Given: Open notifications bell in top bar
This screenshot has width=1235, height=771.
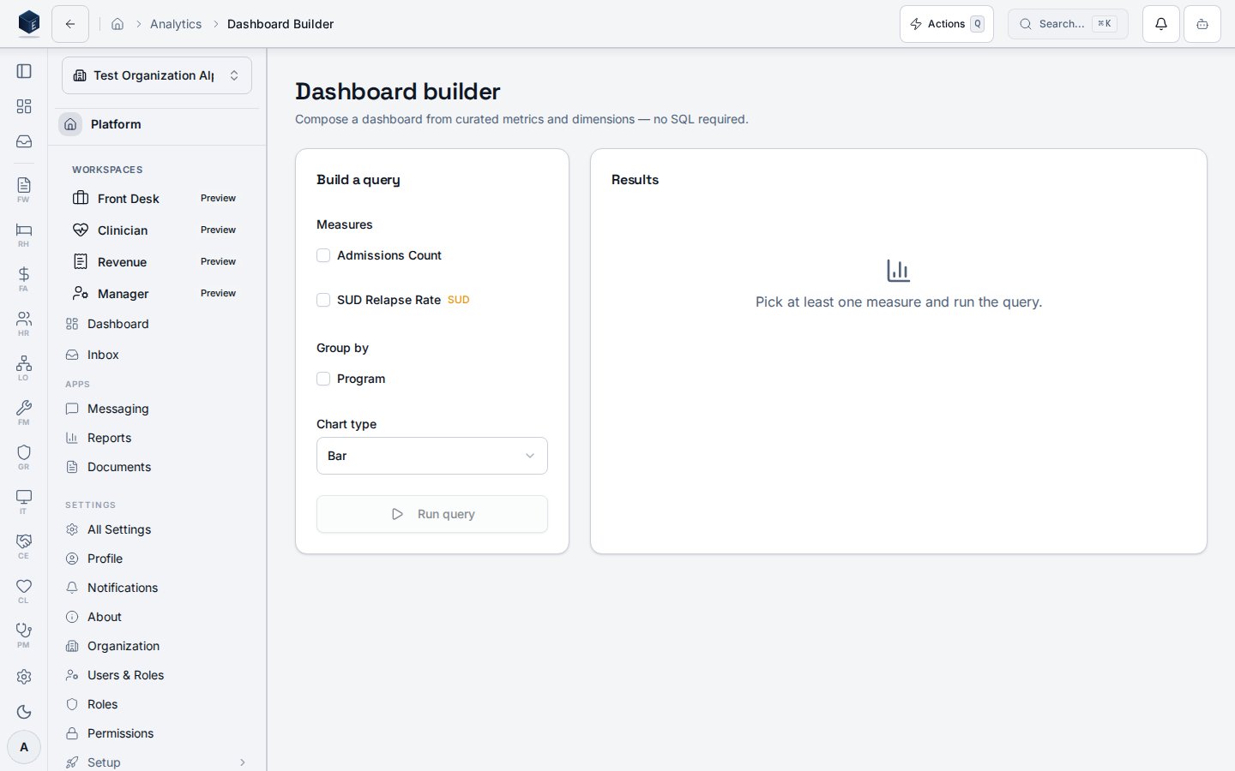Looking at the screenshot, I should tap(1161, 24).
